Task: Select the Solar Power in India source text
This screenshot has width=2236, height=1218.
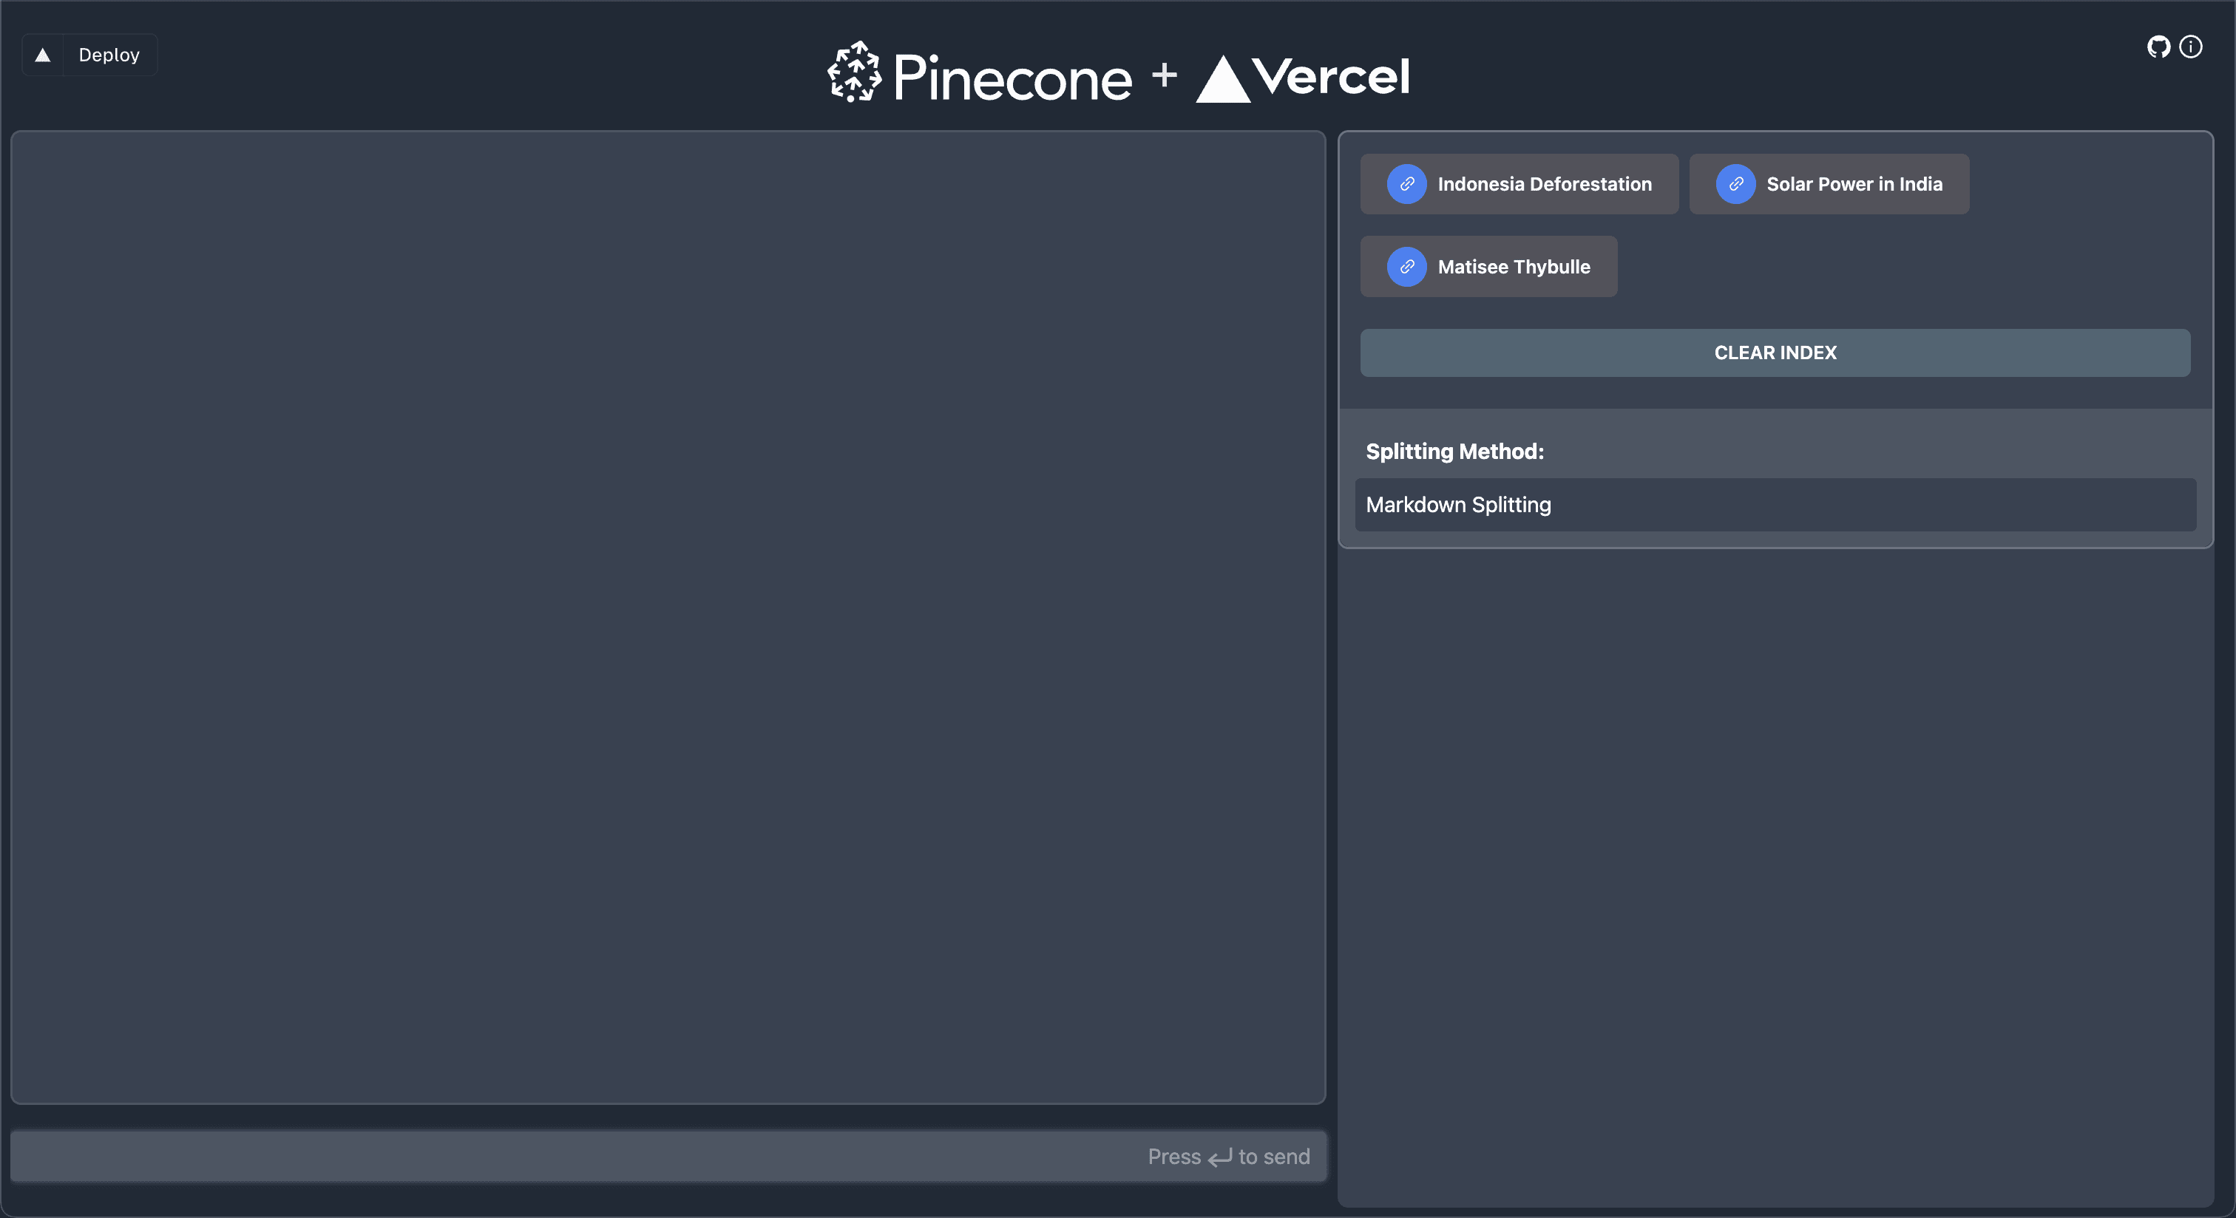Action: [1854, 184]
